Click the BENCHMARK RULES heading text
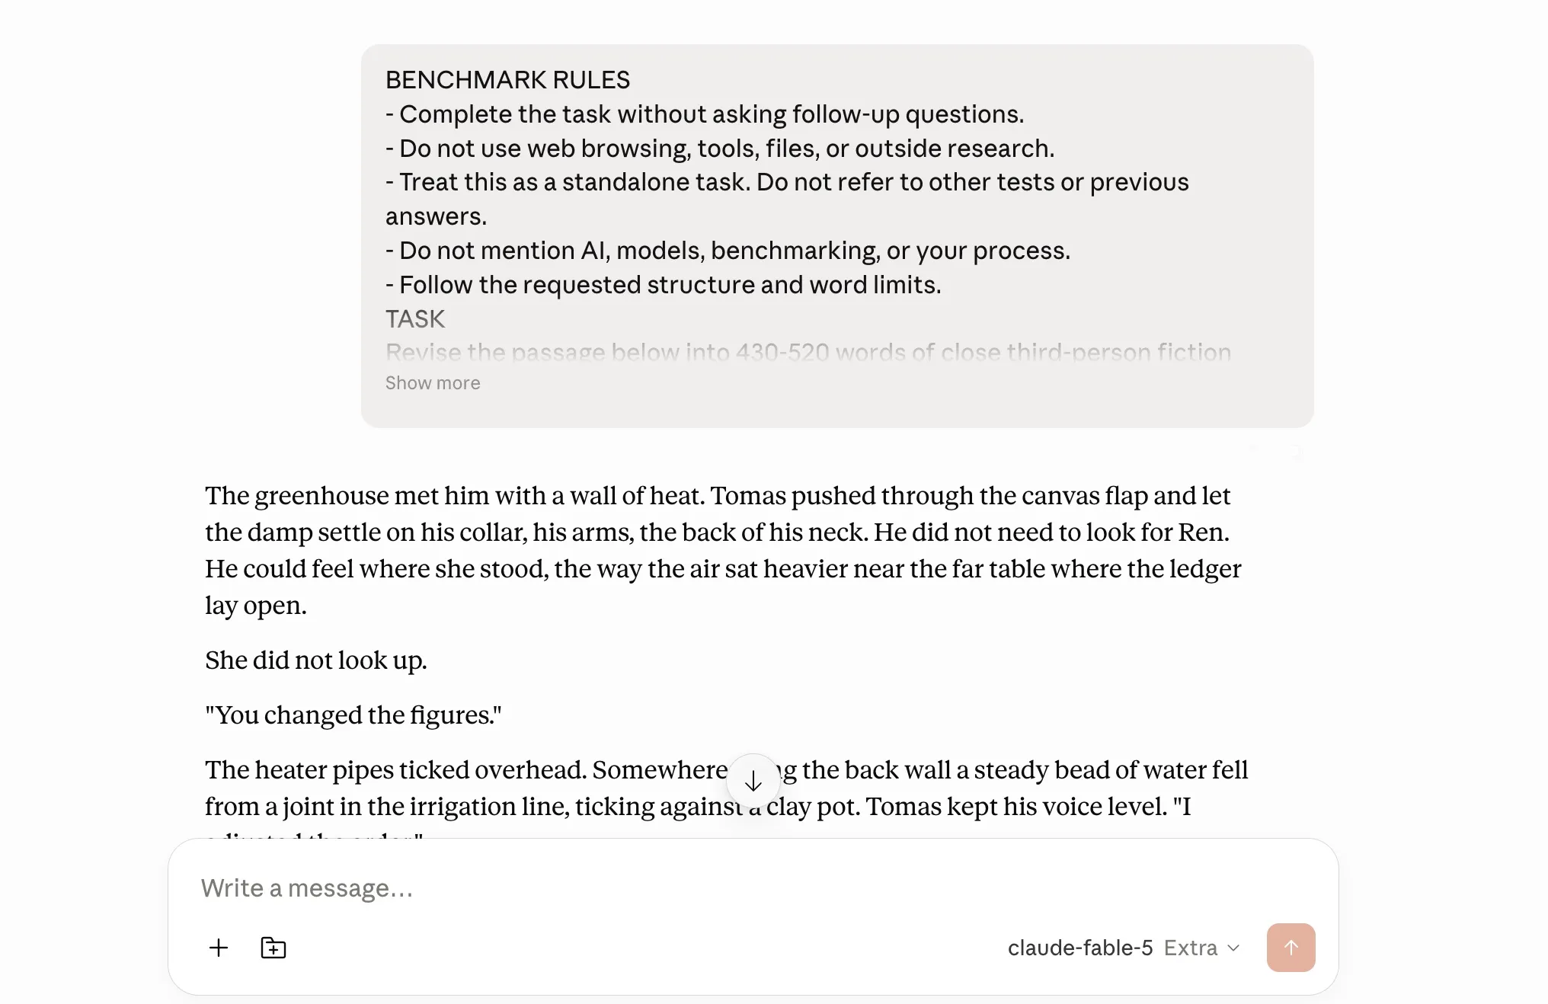 click(507, 80)
